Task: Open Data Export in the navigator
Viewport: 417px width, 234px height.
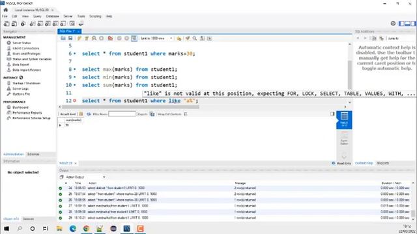Action: point(21,64)
